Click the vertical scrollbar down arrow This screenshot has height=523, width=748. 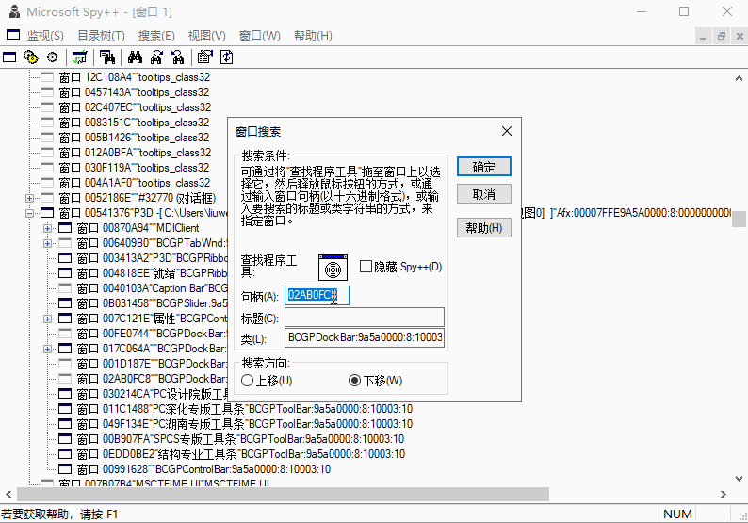tap(739, 478)
